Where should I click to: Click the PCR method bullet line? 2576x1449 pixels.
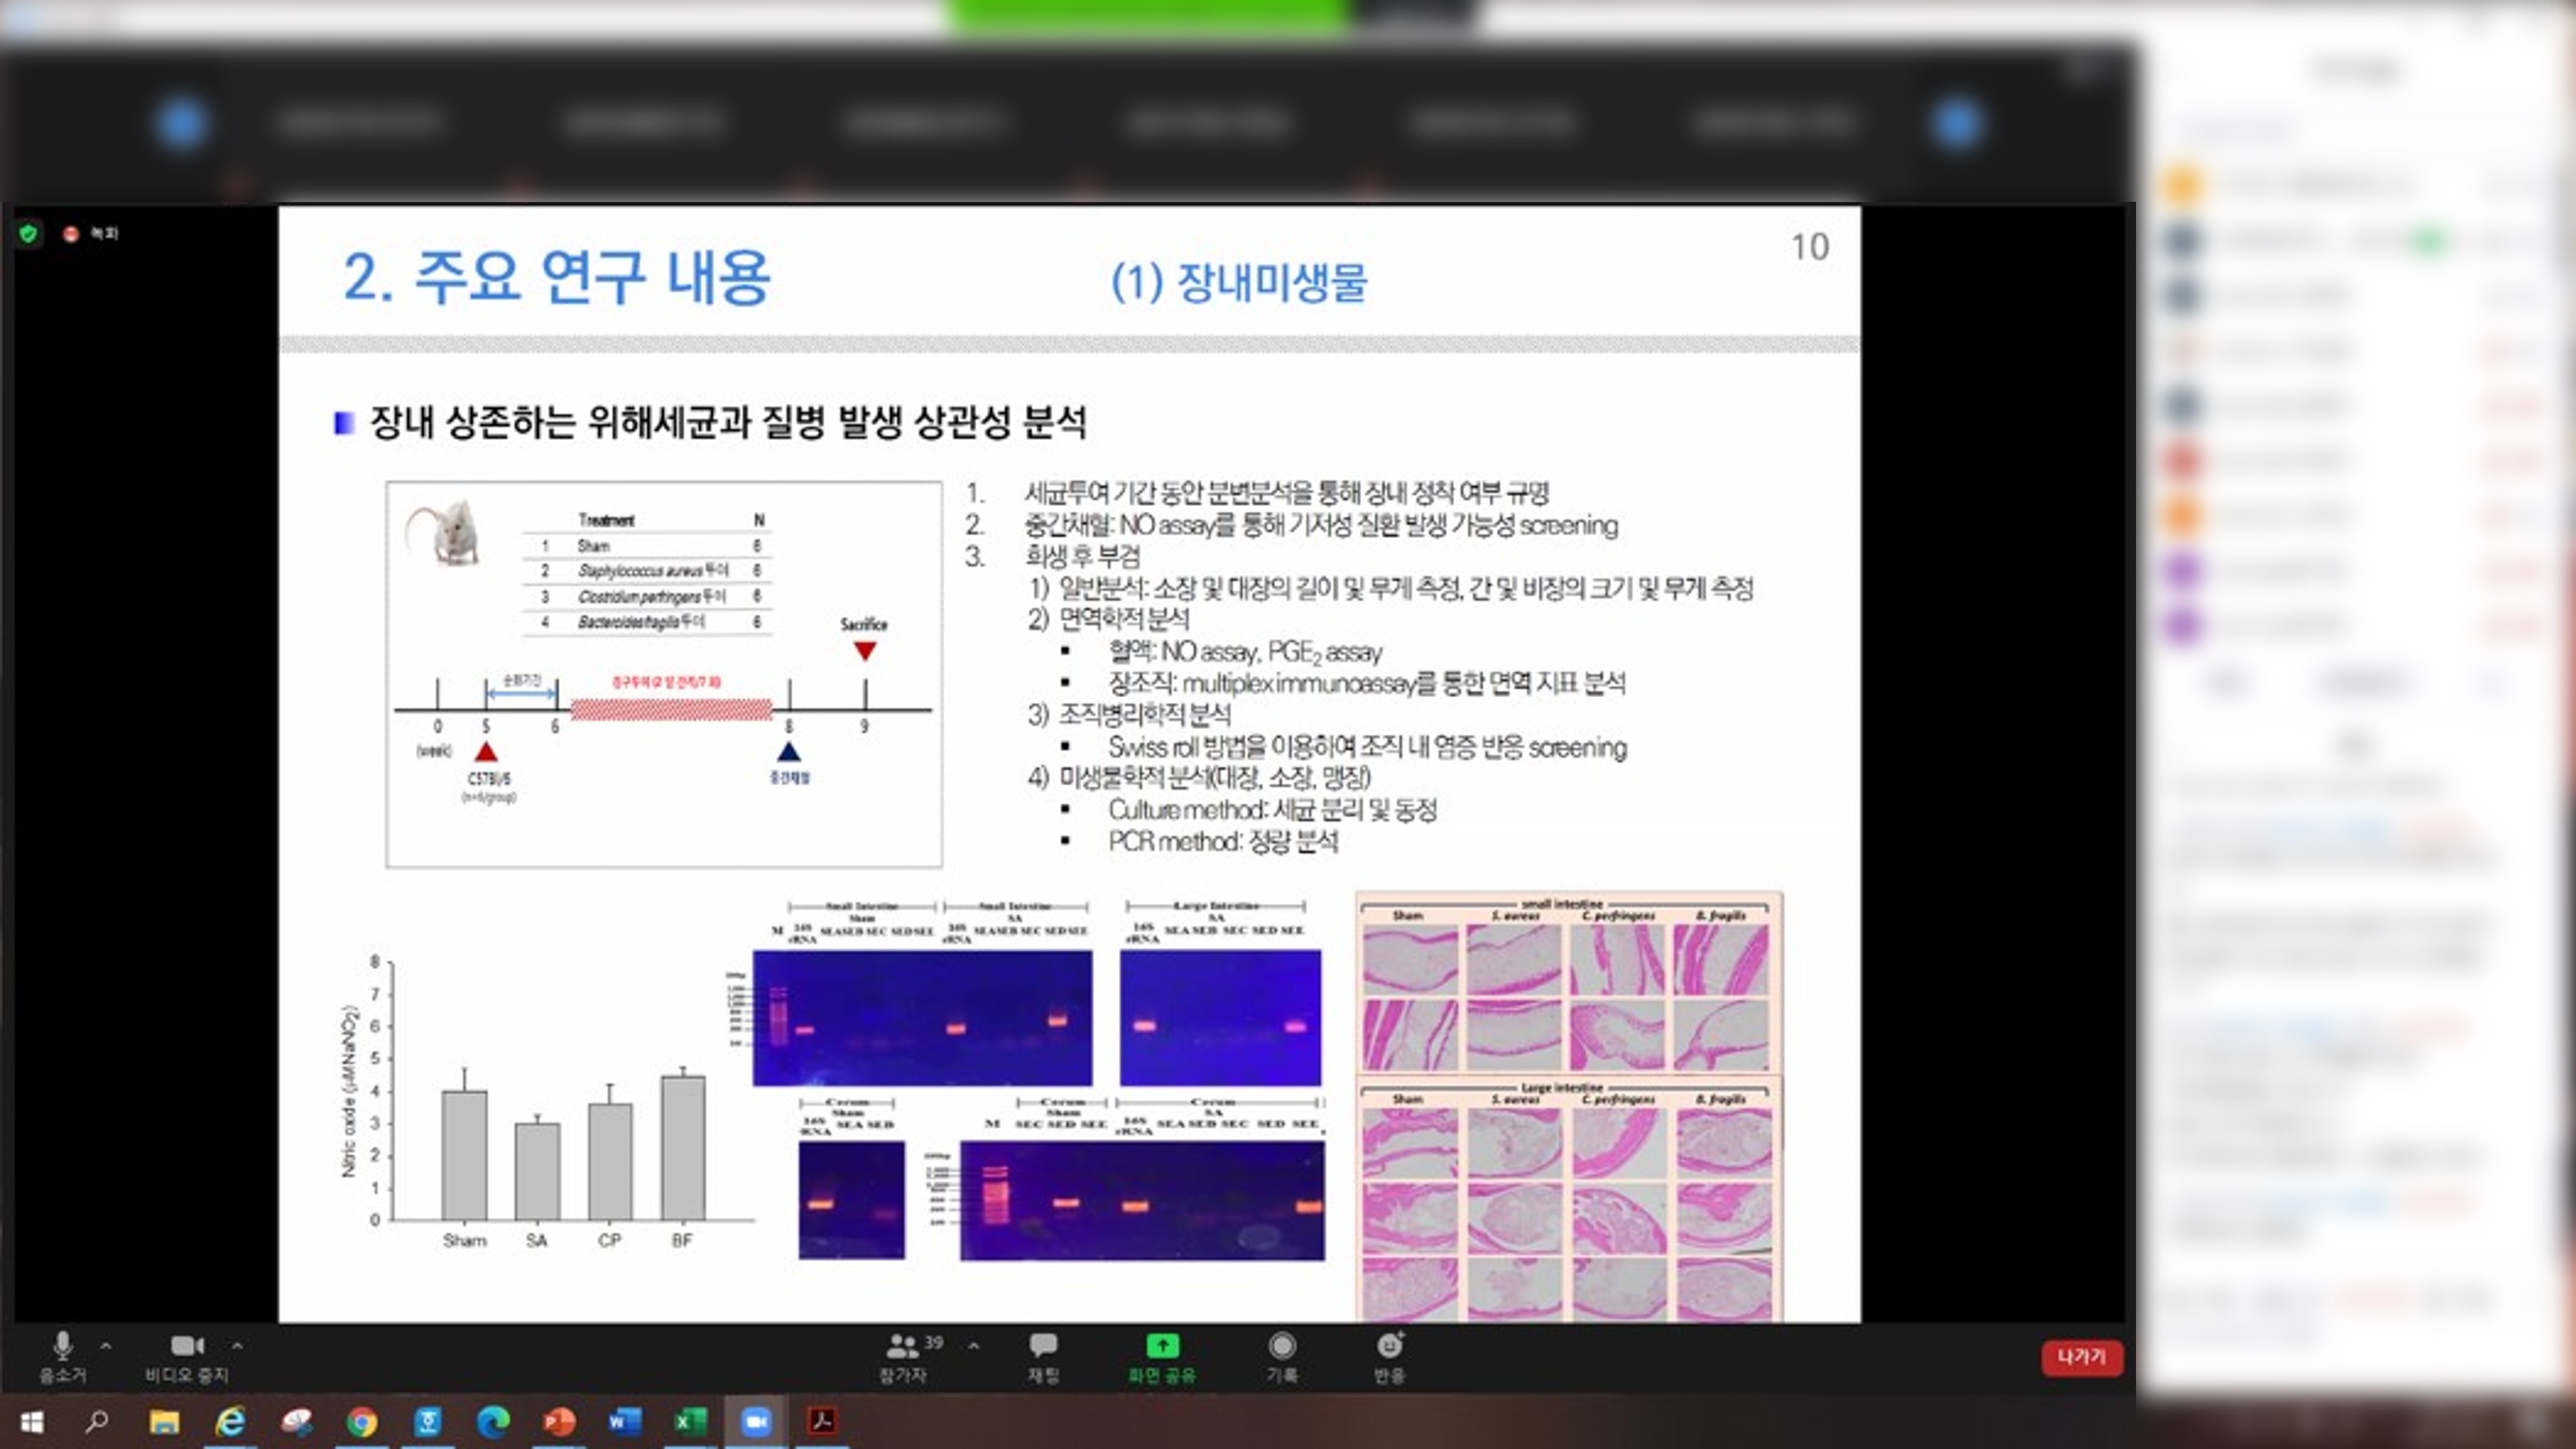1223,842
